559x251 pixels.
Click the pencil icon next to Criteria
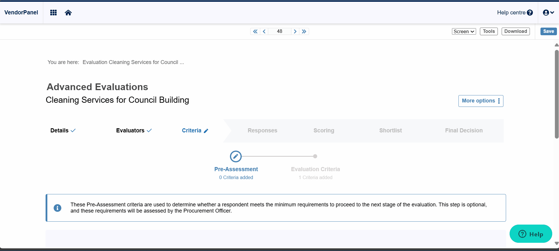(206, 131)
